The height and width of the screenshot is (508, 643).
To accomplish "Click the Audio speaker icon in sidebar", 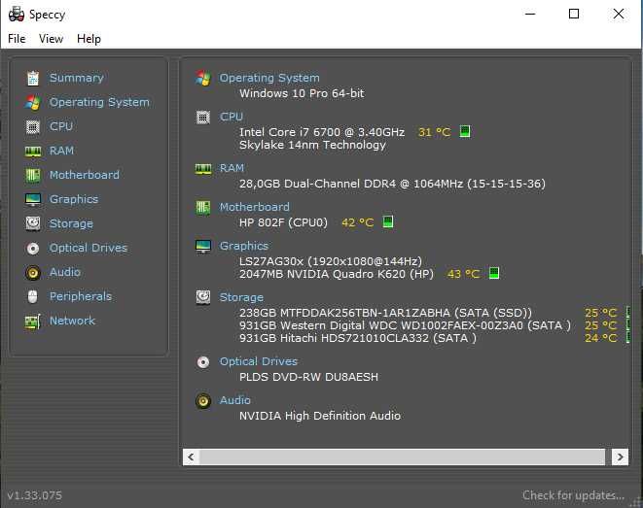I will click(x=33, y=272).
